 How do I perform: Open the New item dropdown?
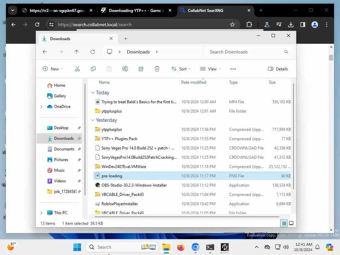pyautogui.click(x=53, y=69)
